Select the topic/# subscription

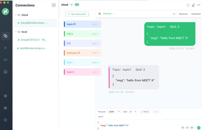point(82,24)
